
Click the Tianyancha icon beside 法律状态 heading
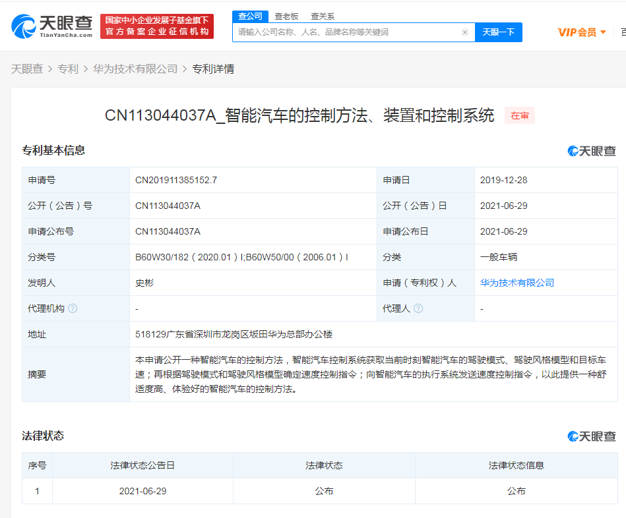(590, 436)
